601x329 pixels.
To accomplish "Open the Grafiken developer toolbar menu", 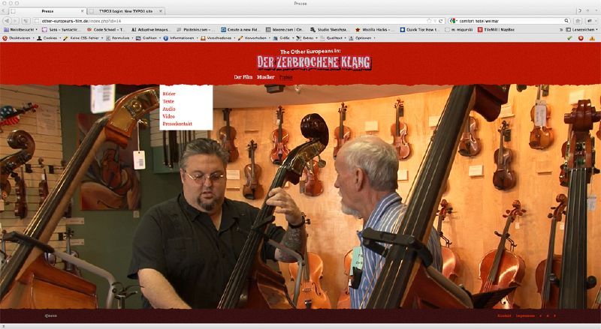I will pos(148,38).
